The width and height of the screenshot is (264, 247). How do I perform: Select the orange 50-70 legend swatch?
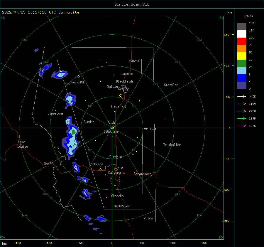[242, 48]
